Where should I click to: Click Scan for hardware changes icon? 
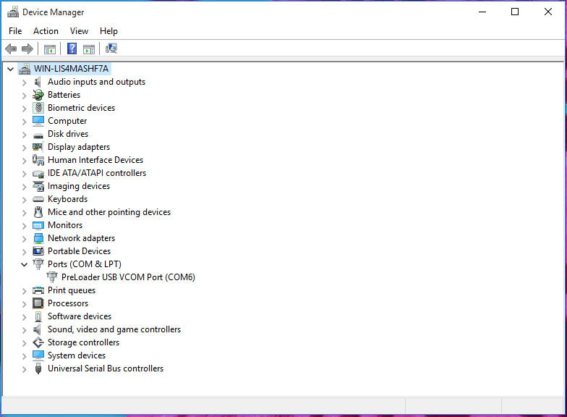click(x=111, y=49)
